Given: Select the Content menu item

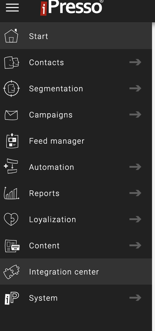Looking at the screenshot, I should [76, 246].
